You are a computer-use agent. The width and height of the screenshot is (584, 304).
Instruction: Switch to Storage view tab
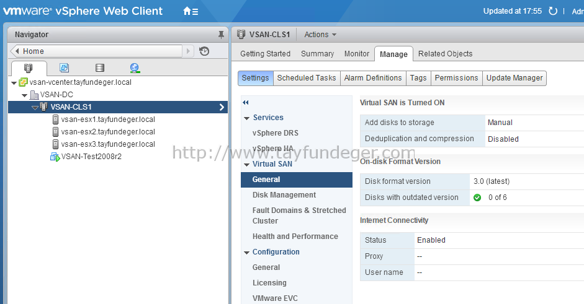(x=99, y=67)
